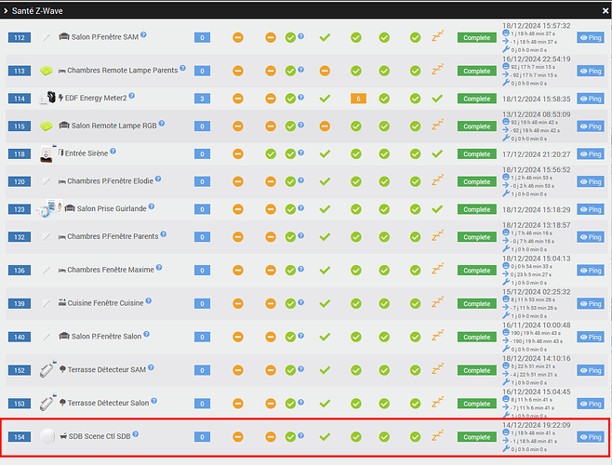Viewport: 612px width, 465px height.
Task: Click help icon next to Salon P.Fenêtre SAM
Action: [143, 34]
